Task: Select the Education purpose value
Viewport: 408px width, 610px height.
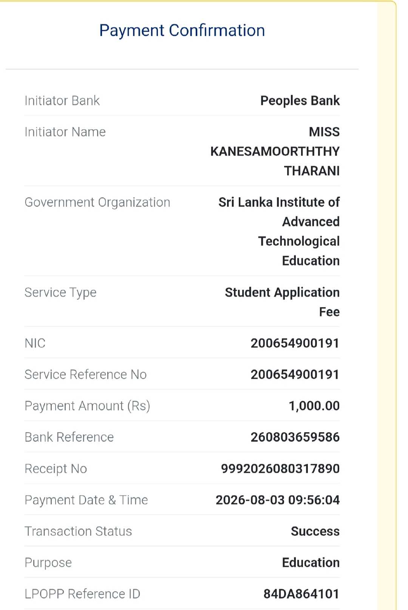Action: [311, 562]
